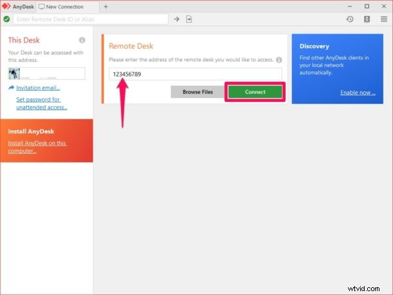Click the This Desk avatar thumbnail

[x=14, y=73]
